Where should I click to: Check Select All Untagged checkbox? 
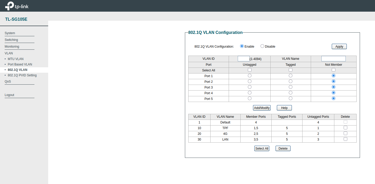click(x=250, y=70)
